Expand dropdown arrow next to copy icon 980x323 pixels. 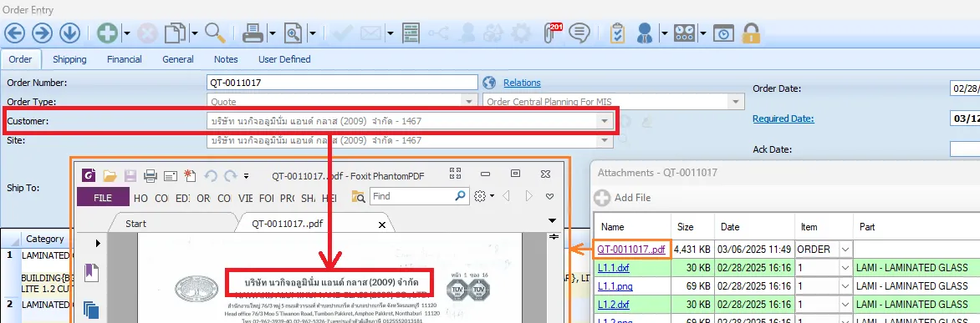pos(194,33)
